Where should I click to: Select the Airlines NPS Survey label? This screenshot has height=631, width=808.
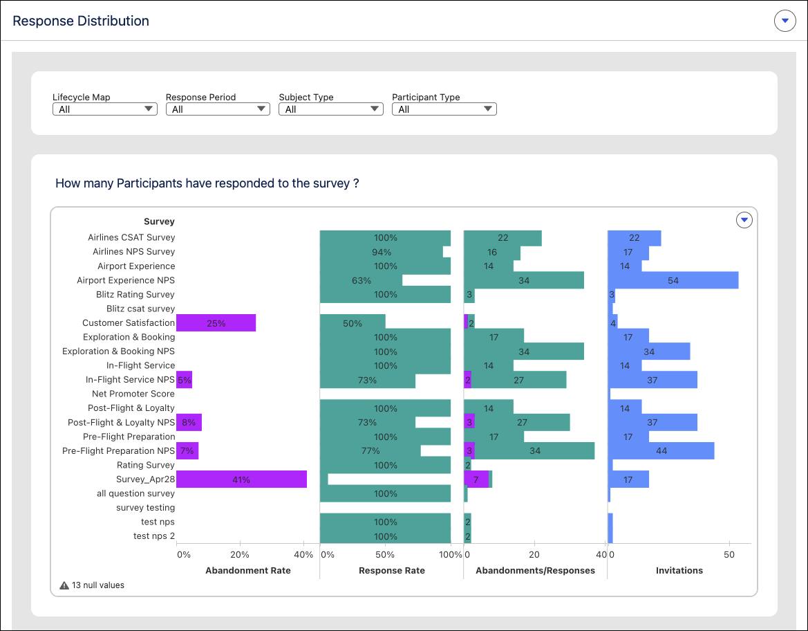coord(134,252)
